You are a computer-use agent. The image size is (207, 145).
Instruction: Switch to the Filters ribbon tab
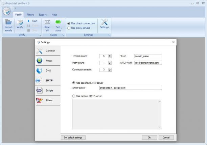30,15
